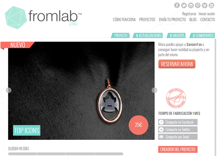Screen dimensions: 217x156
Task: Click the Reservar Ahora button
Action: click(x=177, y=64)
